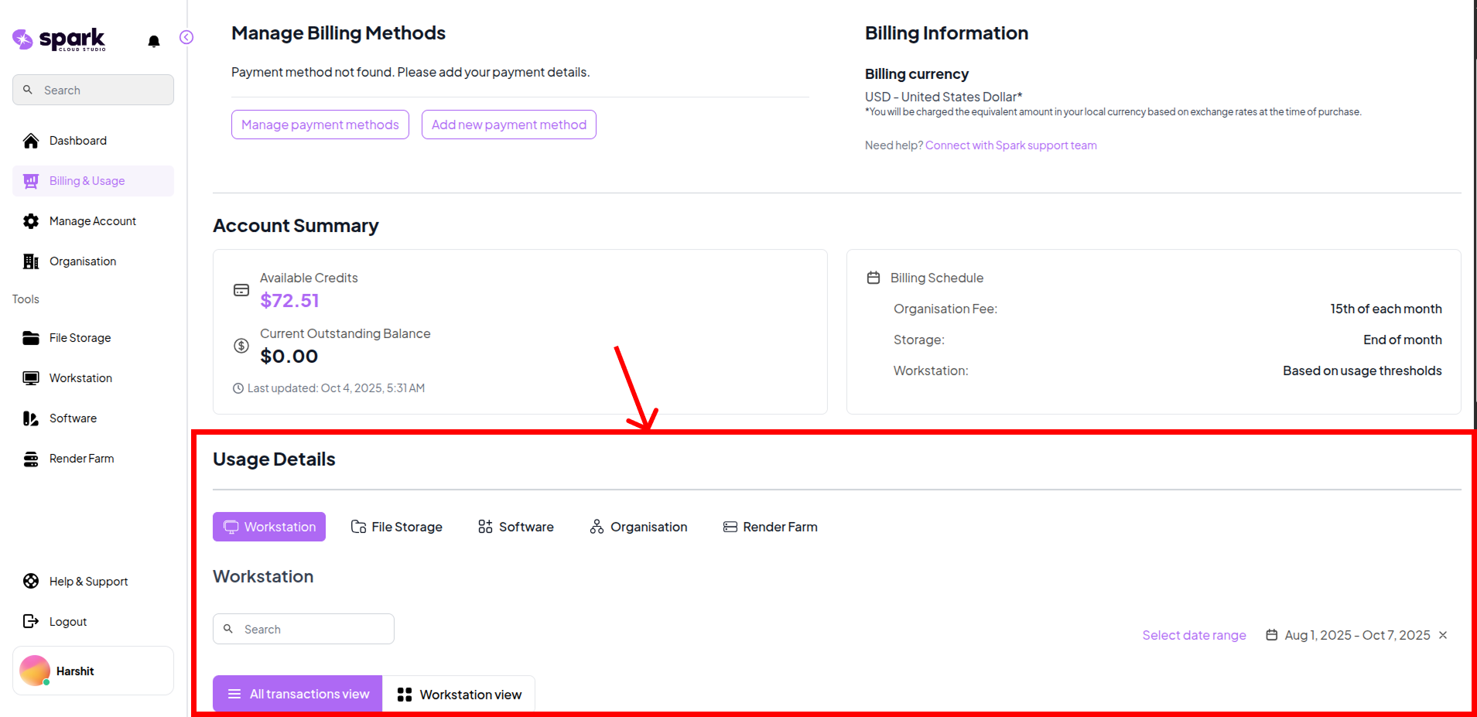
Task: Click the notification bell icon
Action: point(154,41)
